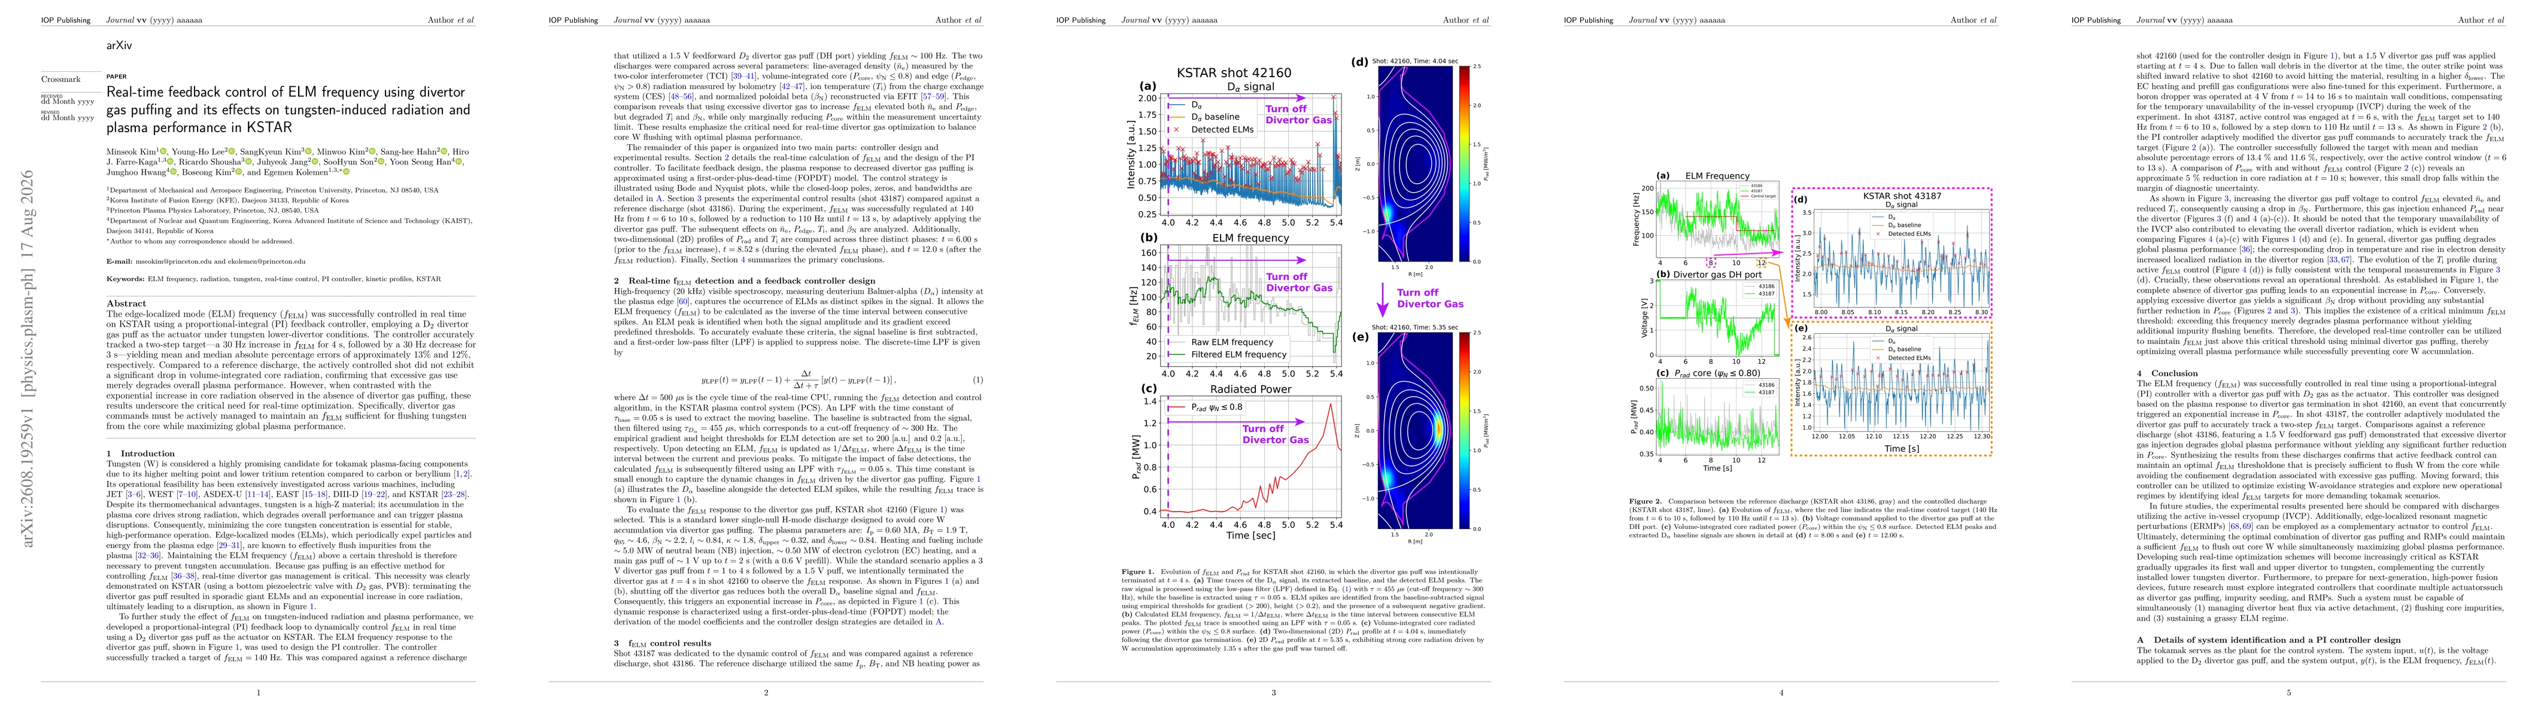Click Figure 1 panel (b) ELM frequency plot
This screenshot has width=2538, height=718.
pyautogui.click(x=1251, y=305)
